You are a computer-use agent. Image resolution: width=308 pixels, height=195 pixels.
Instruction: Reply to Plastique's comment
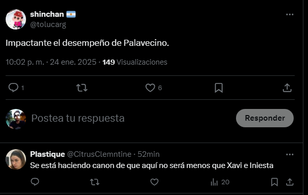point(35,182)
